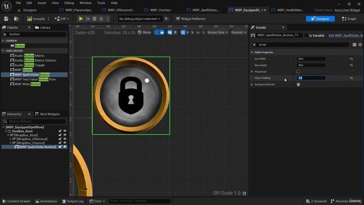Switch to Graph mode
The image size is (364, 205).
[349, 19]
